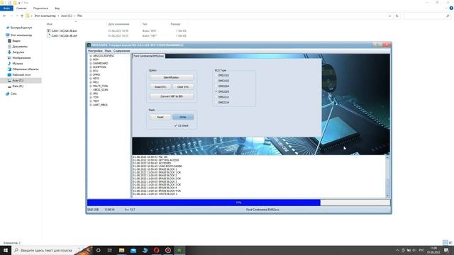Viewport: 454px width, 255px height.
Task: Select the Ford Continental EMS2xxx tab
Action: (149, 56)
